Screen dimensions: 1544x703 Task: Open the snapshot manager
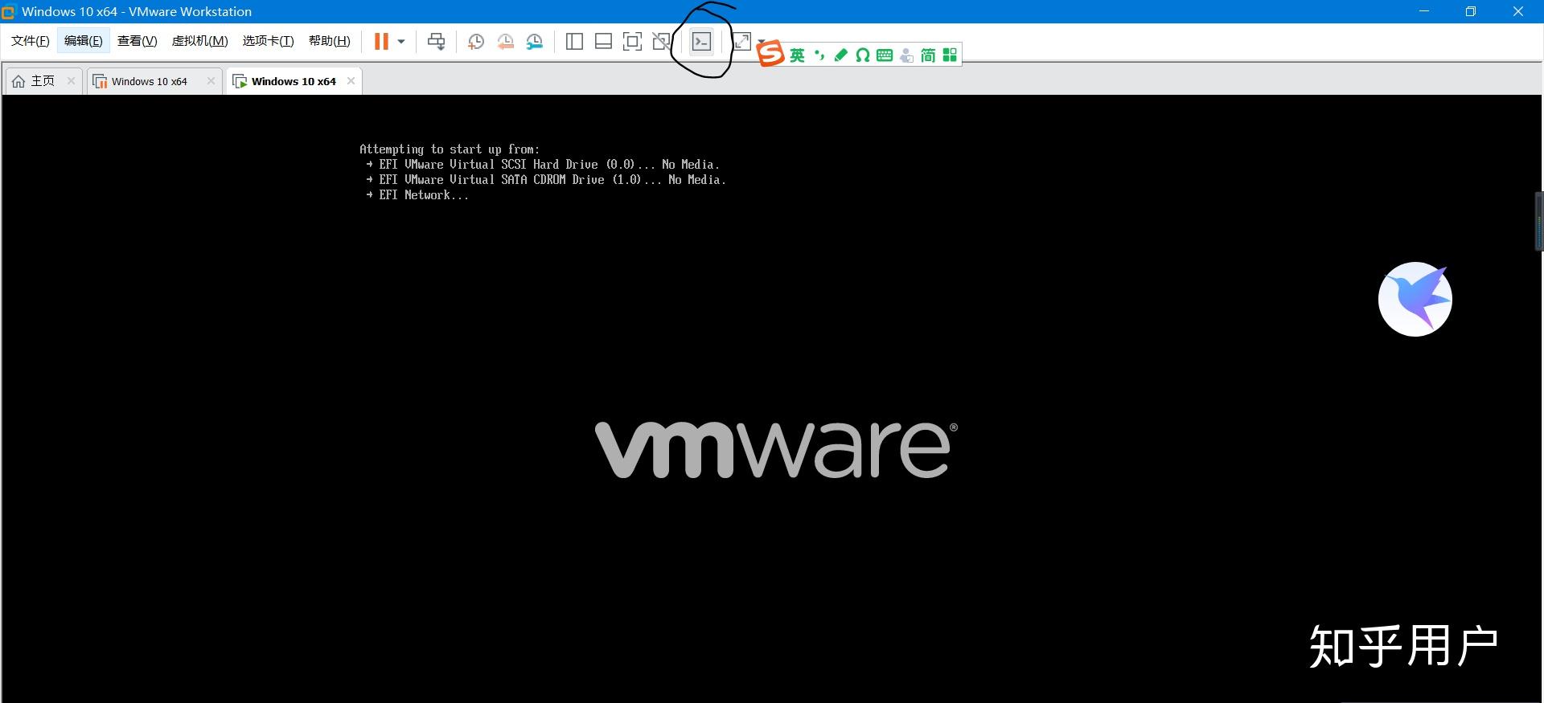click(535, 42)
